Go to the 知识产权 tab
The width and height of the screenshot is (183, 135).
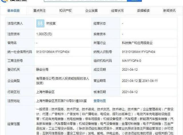pyautogui.click(x=65, y=11)
